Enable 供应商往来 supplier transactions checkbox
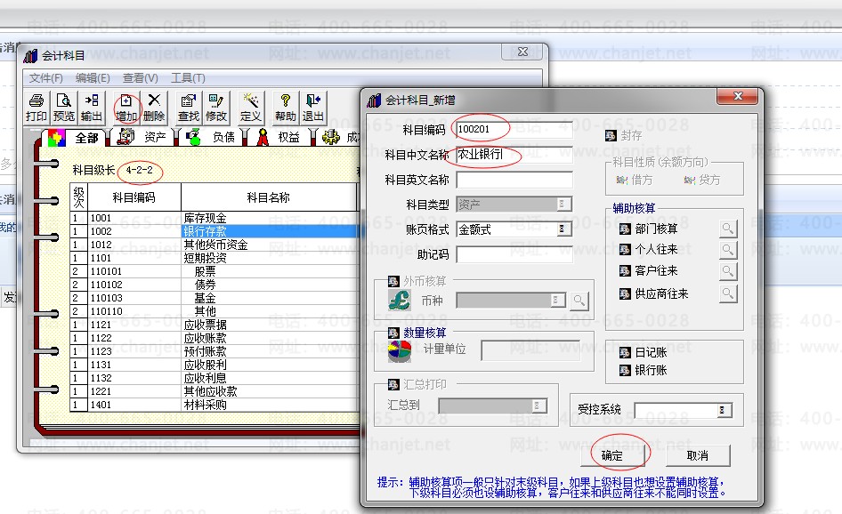Screen dimensions: 842x514 pos(625,293)
